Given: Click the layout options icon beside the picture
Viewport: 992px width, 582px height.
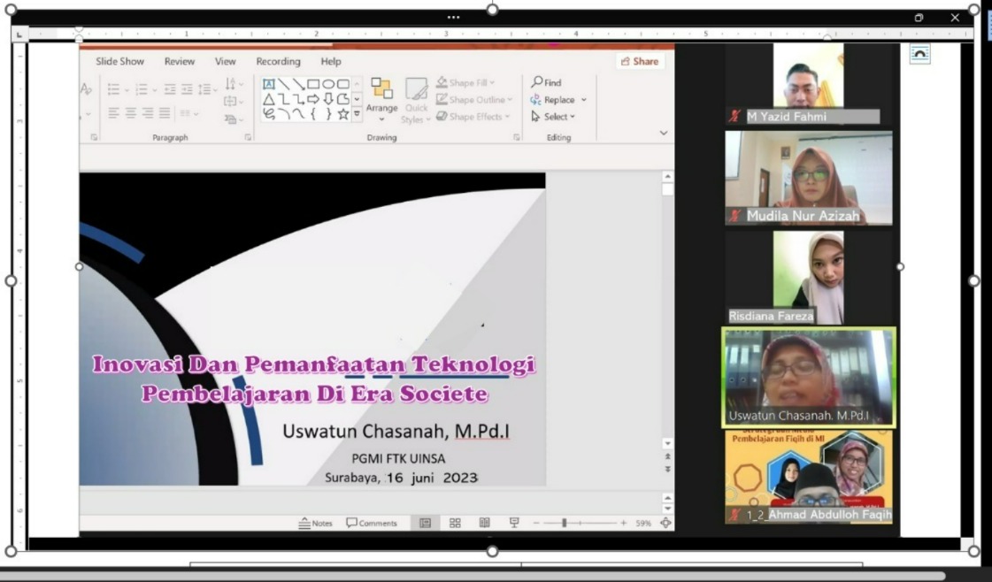Looking at the screenshot, I should (x=920, y=55).
